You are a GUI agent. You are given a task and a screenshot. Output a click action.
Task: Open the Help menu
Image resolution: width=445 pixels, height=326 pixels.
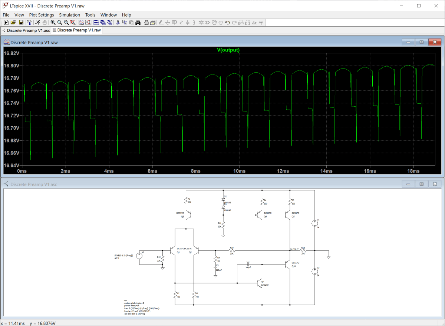click(126, 15)
